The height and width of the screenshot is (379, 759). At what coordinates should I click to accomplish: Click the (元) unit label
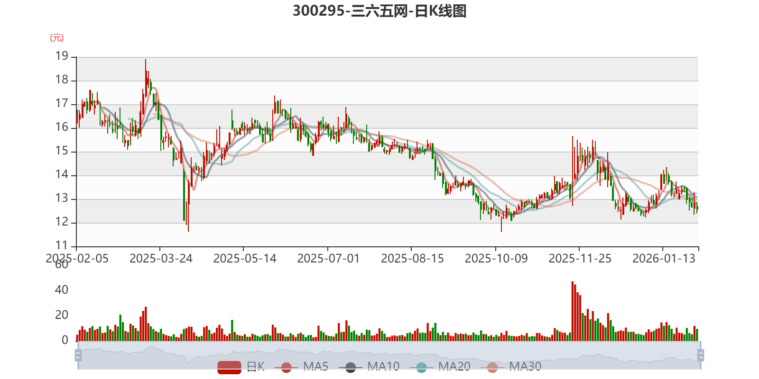57,38
